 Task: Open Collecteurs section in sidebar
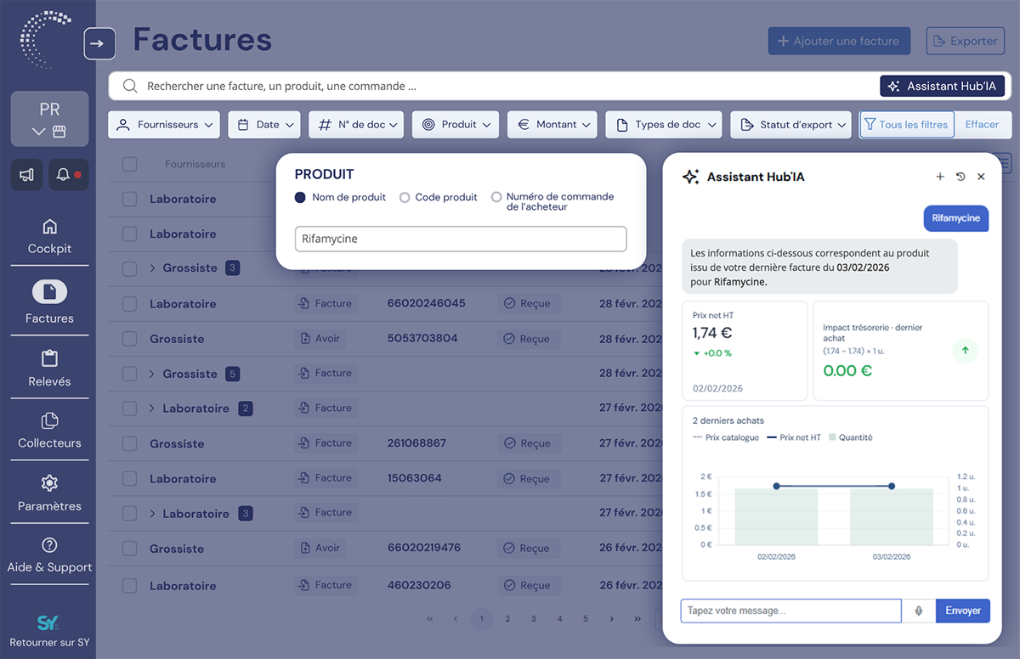(49, 431)
